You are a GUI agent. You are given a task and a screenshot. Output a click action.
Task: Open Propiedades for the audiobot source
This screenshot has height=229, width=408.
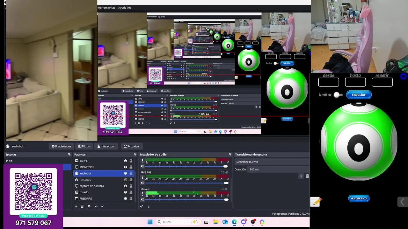pos(61,146)
